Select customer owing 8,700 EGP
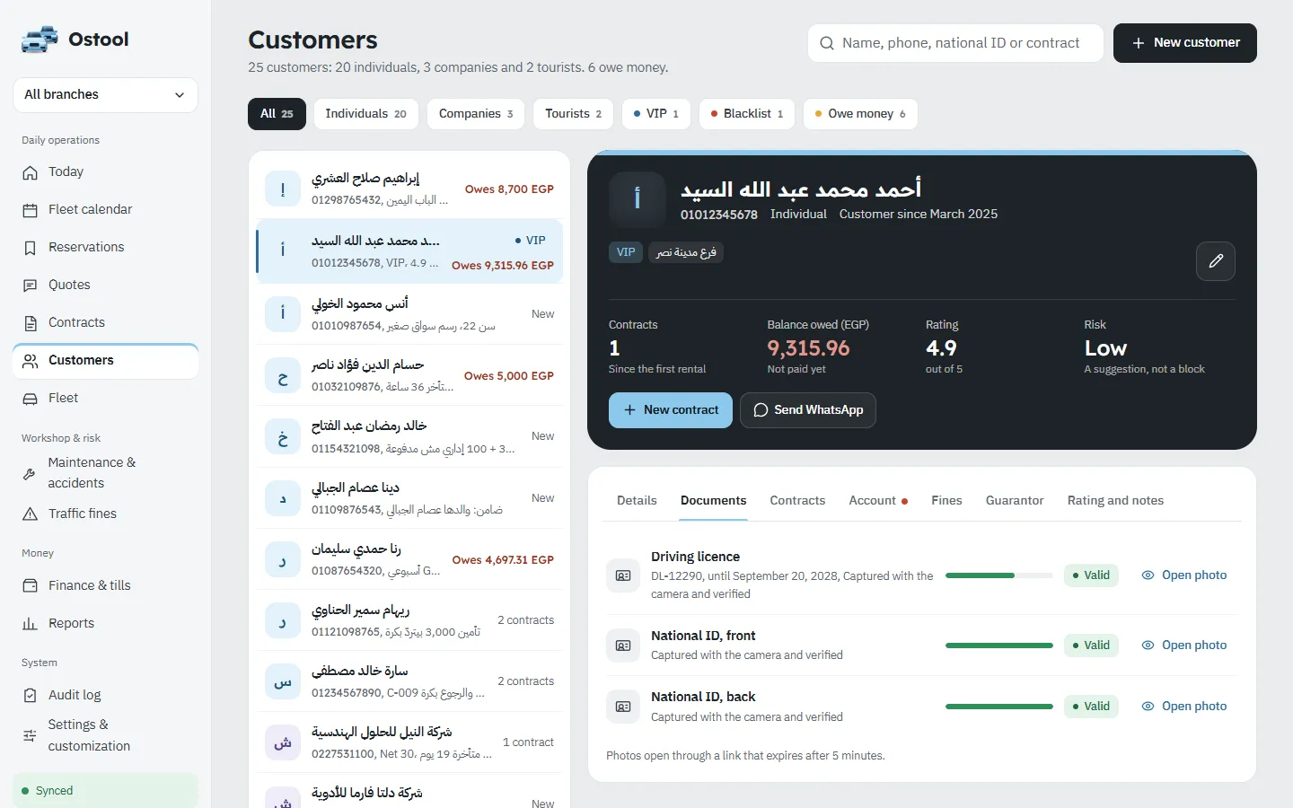 pos(409,189)
